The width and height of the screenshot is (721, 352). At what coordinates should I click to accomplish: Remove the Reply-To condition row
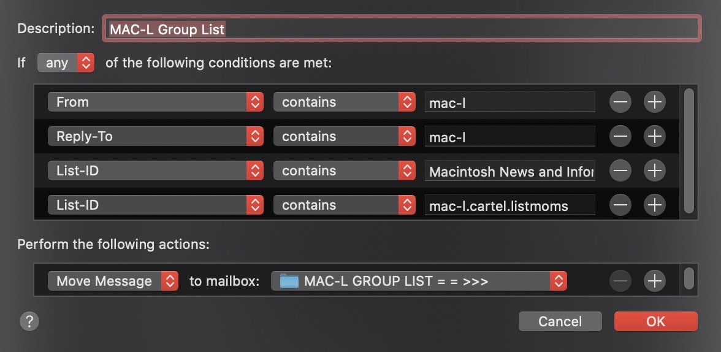coord(620,137)
